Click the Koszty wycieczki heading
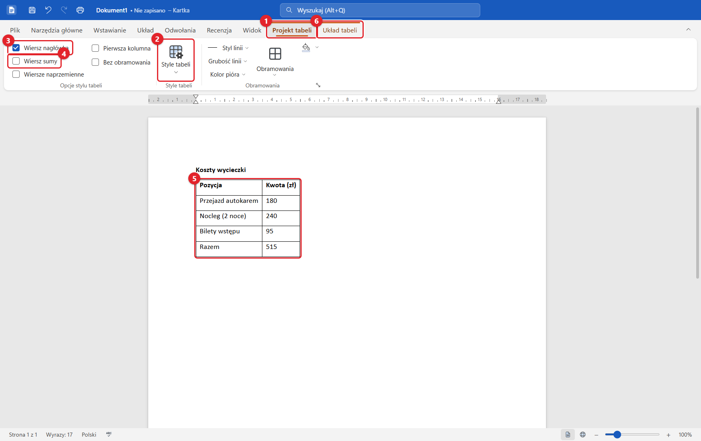 click(221, 170)
